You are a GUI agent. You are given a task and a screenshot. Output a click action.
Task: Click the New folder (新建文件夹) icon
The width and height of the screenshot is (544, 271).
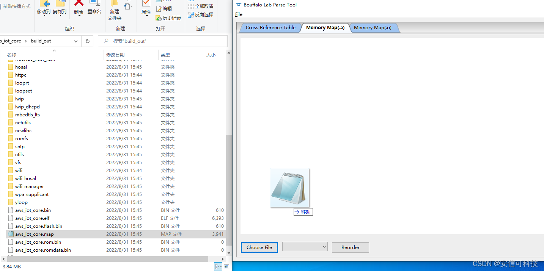pos(115,10)
